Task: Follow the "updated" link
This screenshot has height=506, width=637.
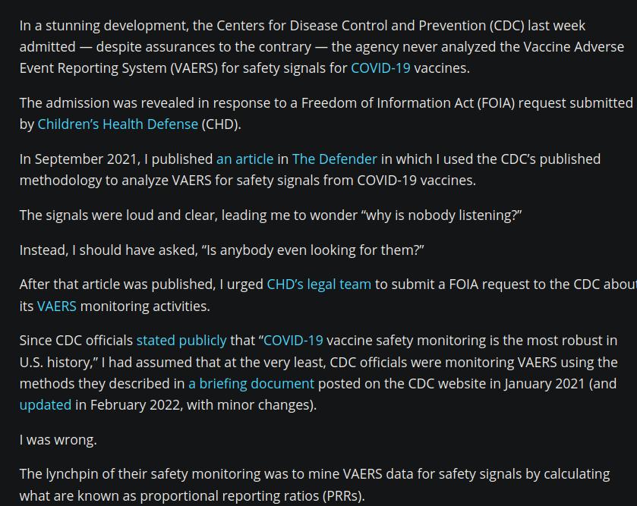Action: (x=46, y=404)
